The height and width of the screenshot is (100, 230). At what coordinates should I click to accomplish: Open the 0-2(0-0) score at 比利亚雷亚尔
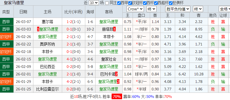coord(73,89)
